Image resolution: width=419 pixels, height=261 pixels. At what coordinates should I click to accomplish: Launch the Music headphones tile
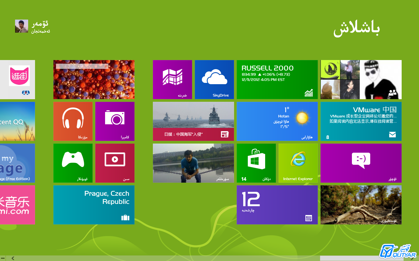coord(73,121)
